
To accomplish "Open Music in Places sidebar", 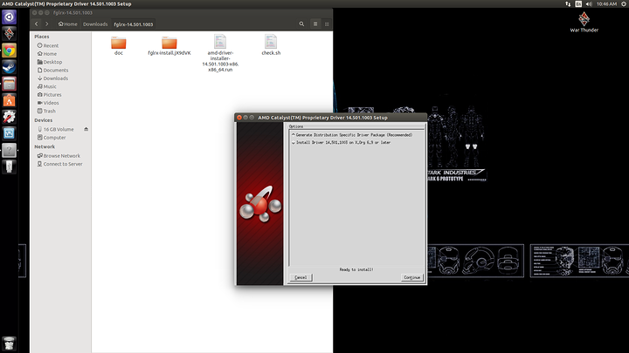I will tap(47, 86).
